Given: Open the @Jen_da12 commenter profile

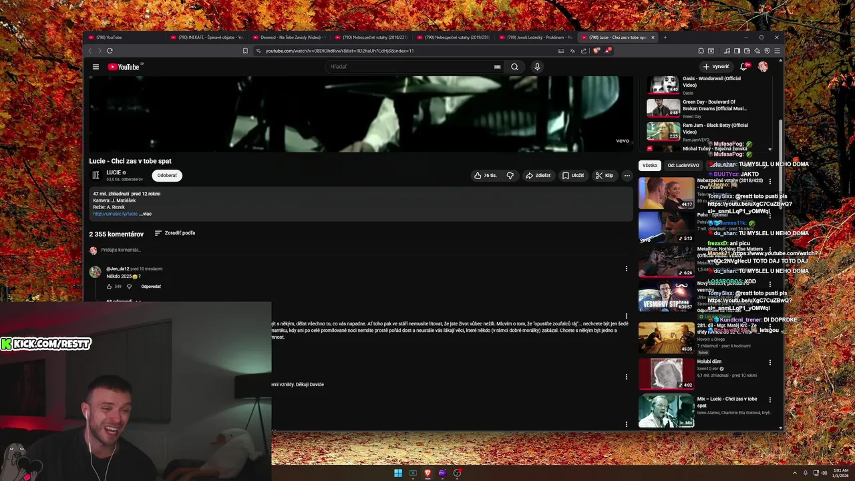Looking at the screenshot, I should click(x=118, y=269).
